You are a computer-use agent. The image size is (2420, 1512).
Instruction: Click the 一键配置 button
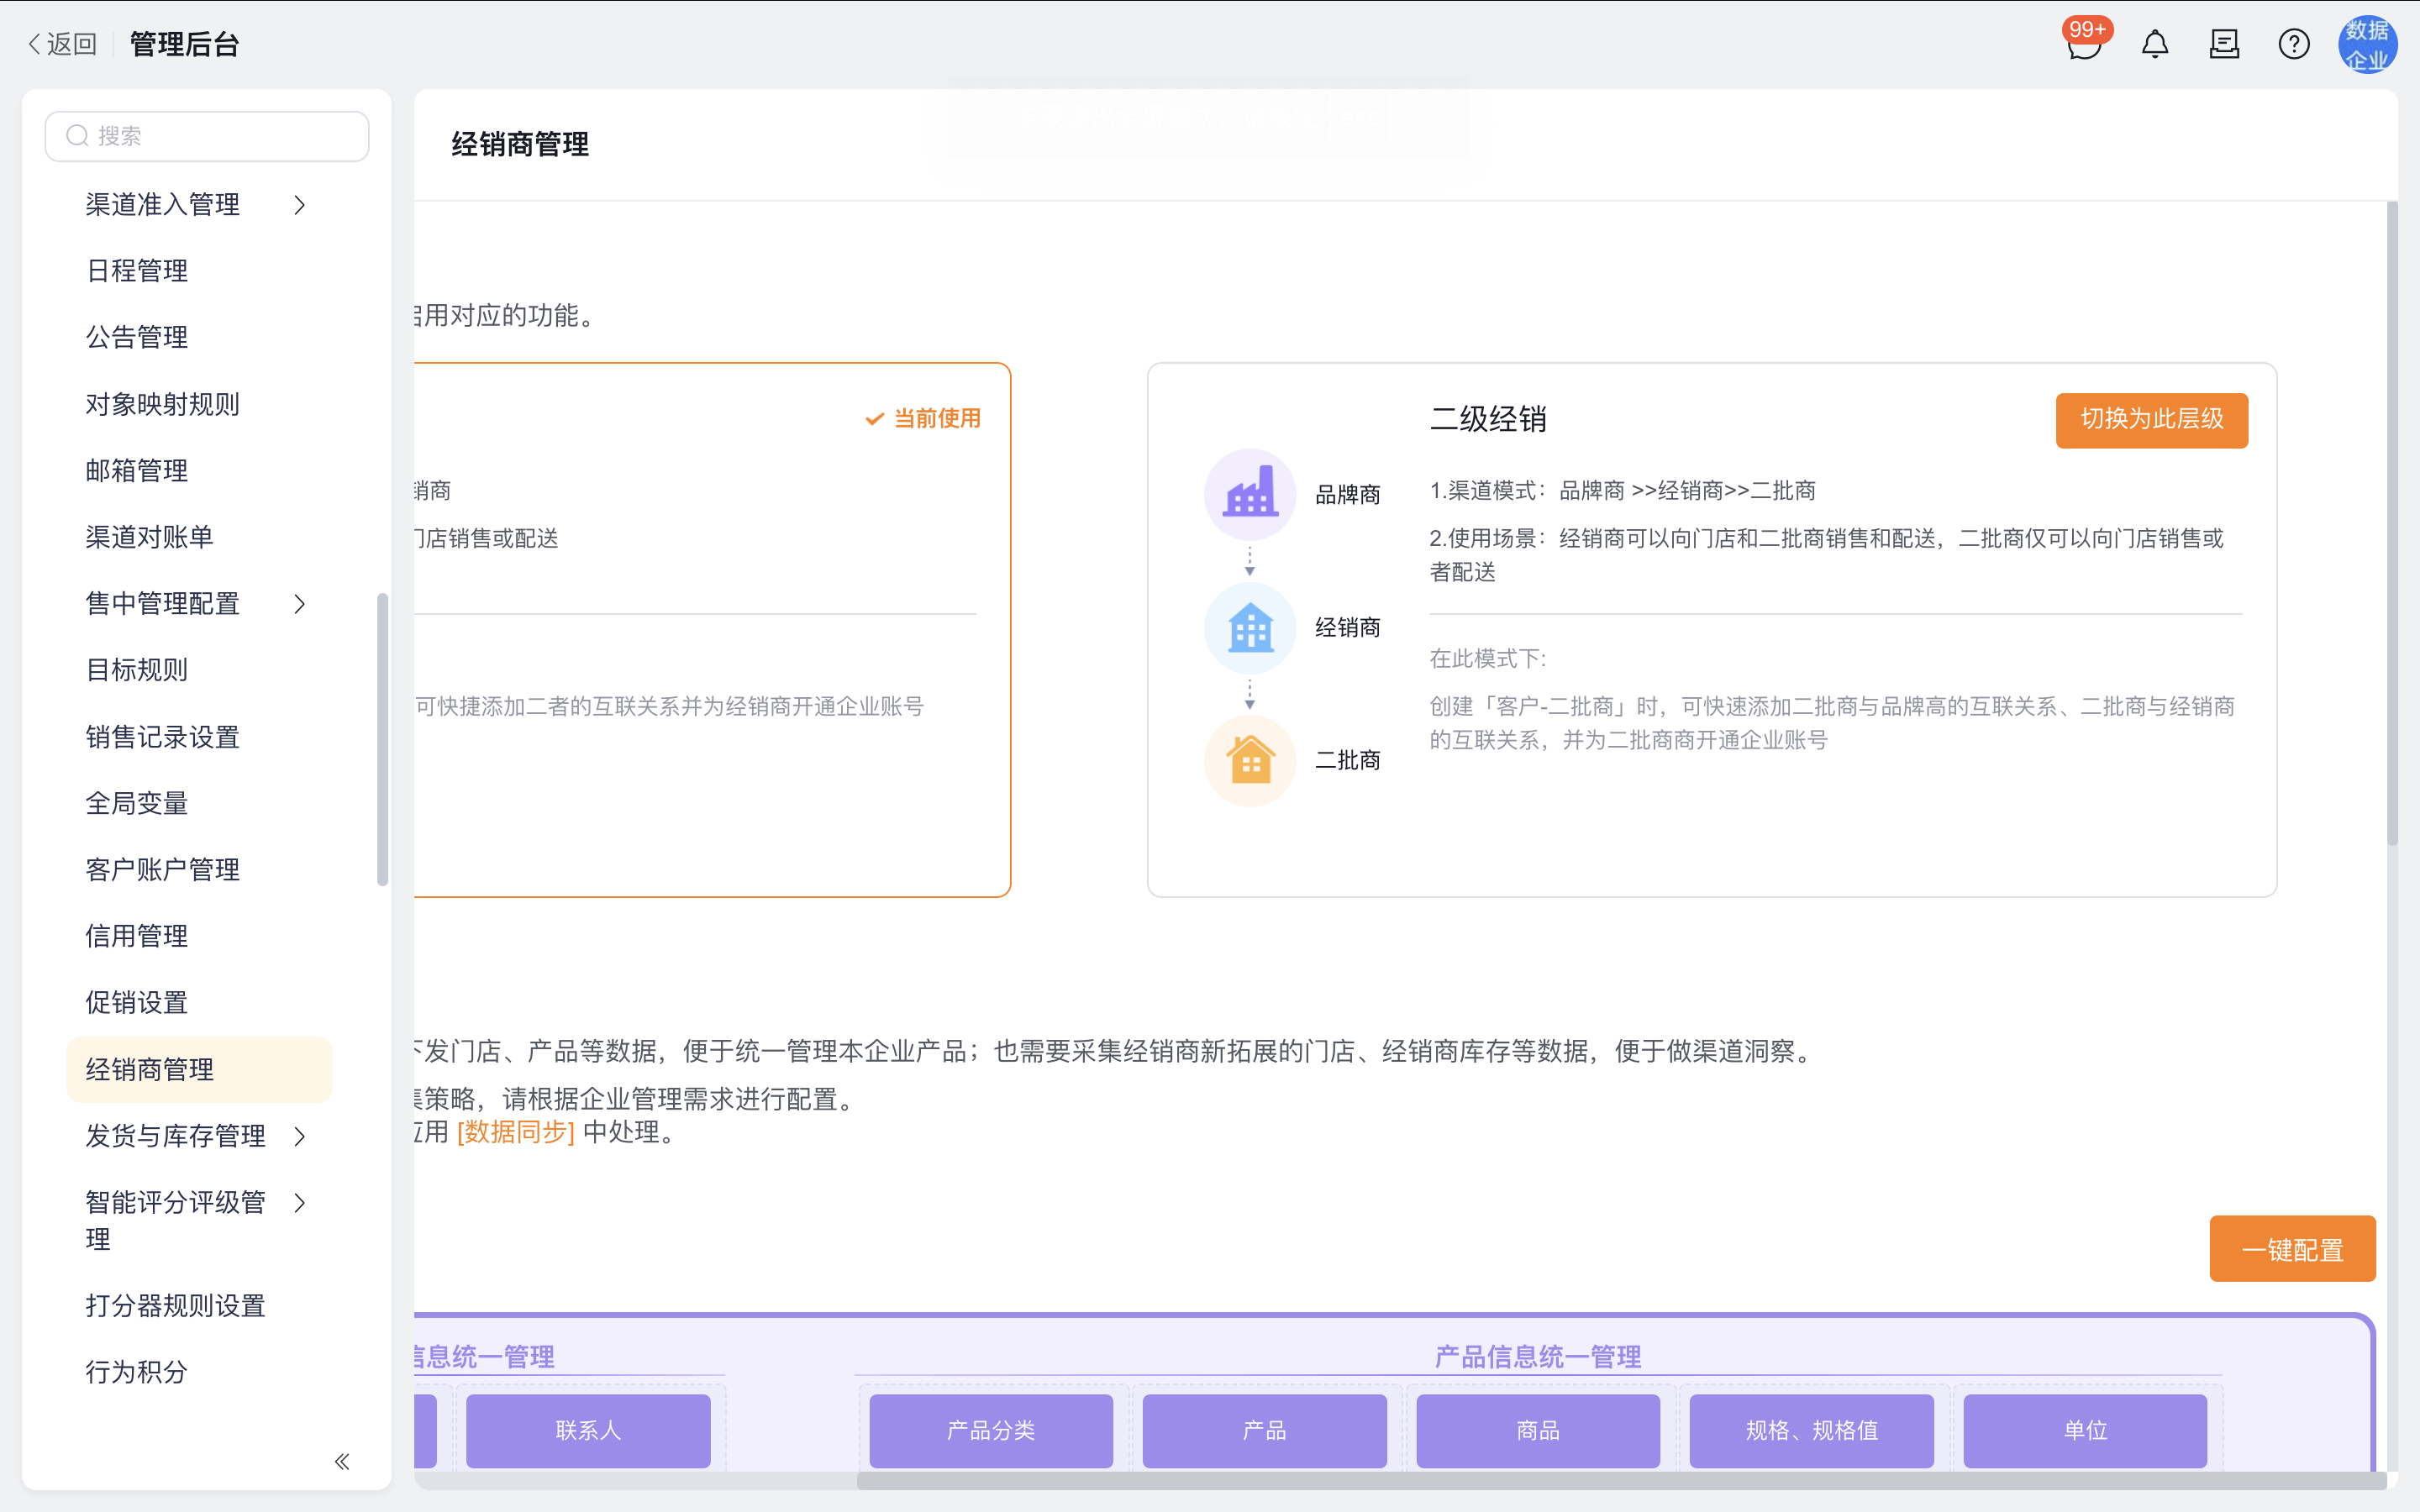tap(2292, 1249)
